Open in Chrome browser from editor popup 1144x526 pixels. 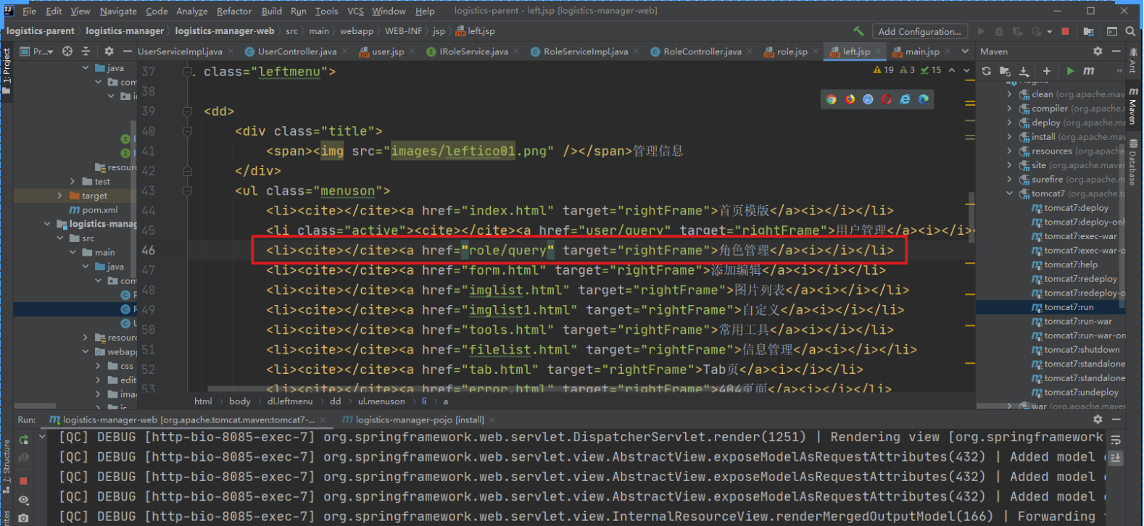coord(832,99)
